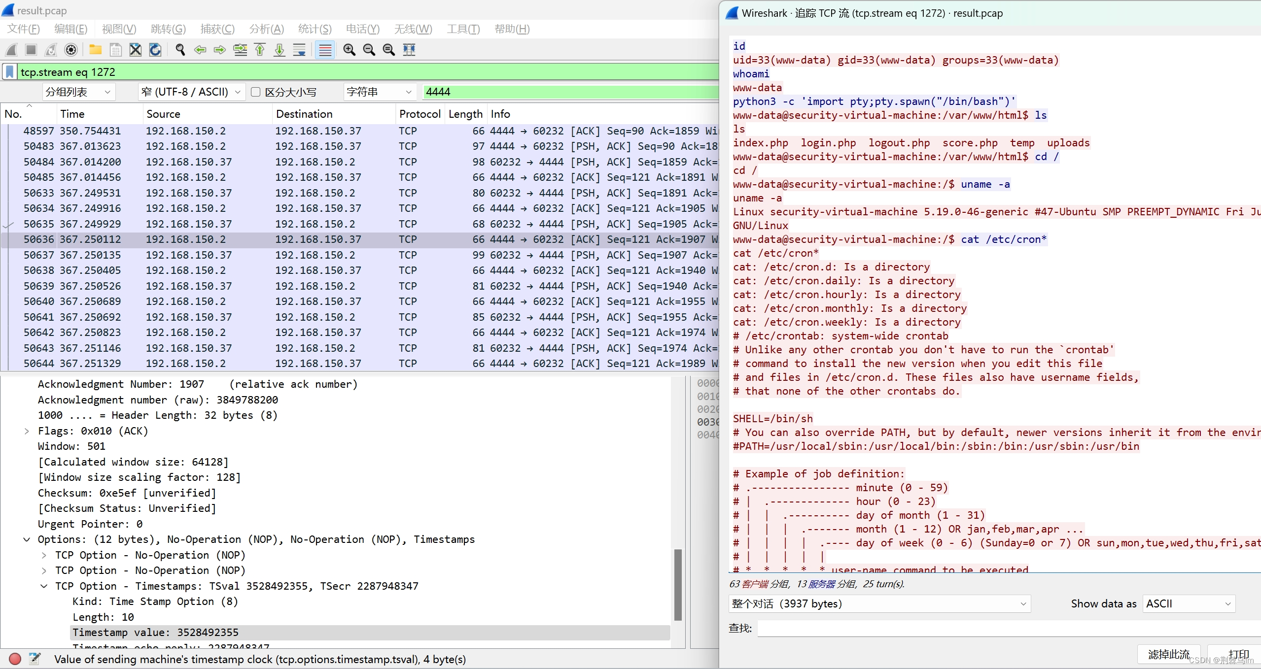Open the 字符串 search type dropdown

(x=379, y=92)
